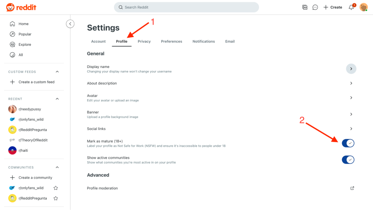Open the user avatar menu
The width and height of the screenshot is (373, 210).
(x=364, y=7)
